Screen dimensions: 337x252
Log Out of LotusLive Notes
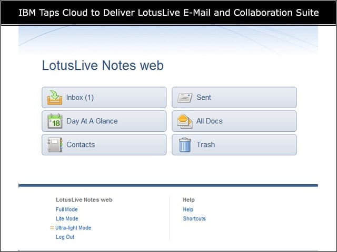[65, 237]
